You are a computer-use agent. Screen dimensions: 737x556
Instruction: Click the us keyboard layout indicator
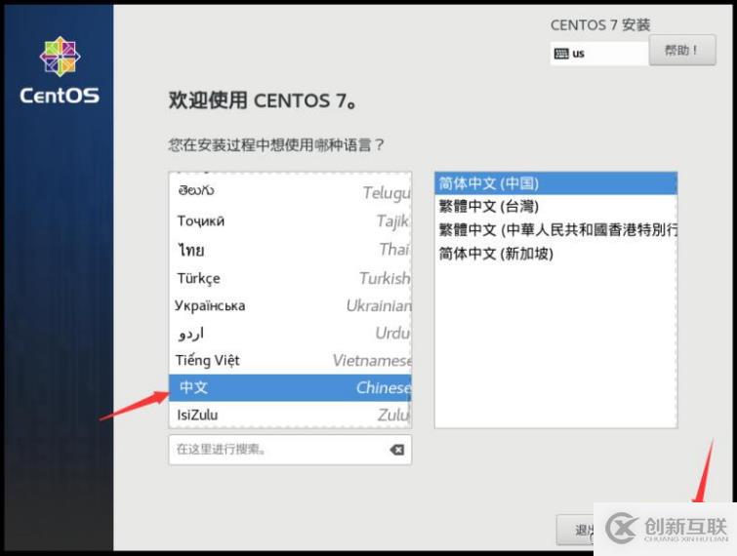[x=599, y=53]
